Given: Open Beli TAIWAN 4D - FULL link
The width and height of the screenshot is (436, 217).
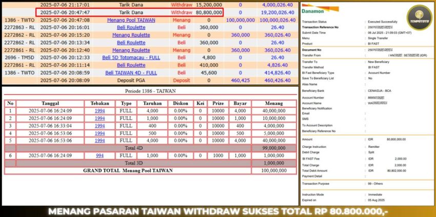Looking at the screenshot, I should tap(131, 73).
